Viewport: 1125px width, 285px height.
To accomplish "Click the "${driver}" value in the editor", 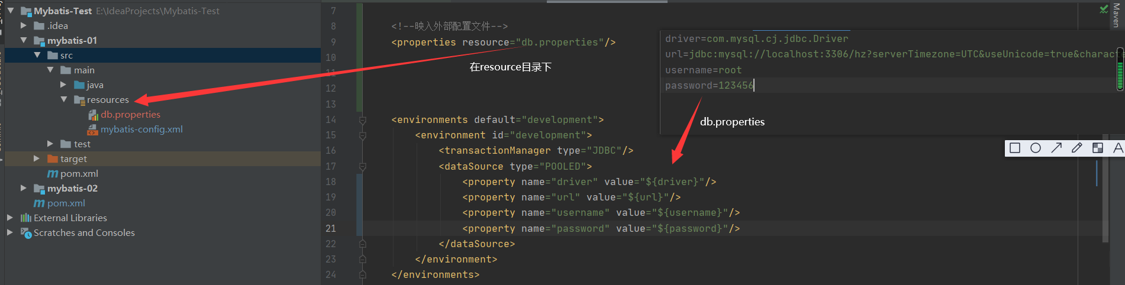I will [x=672, y=182].
